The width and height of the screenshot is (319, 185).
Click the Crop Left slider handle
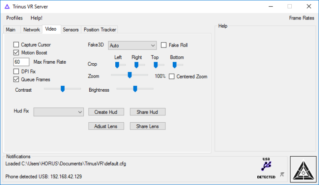coord(117,65)
